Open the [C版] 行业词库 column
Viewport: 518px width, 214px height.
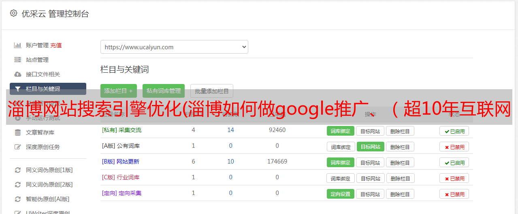click(x=121, y=177)
